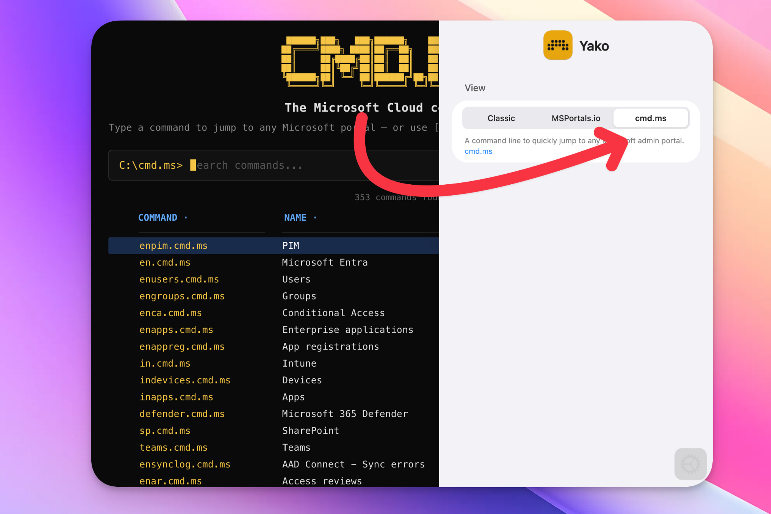This screenshot has height=514, width=771.
Task: Sort the list by NAME column
Action: click(295, 217)
